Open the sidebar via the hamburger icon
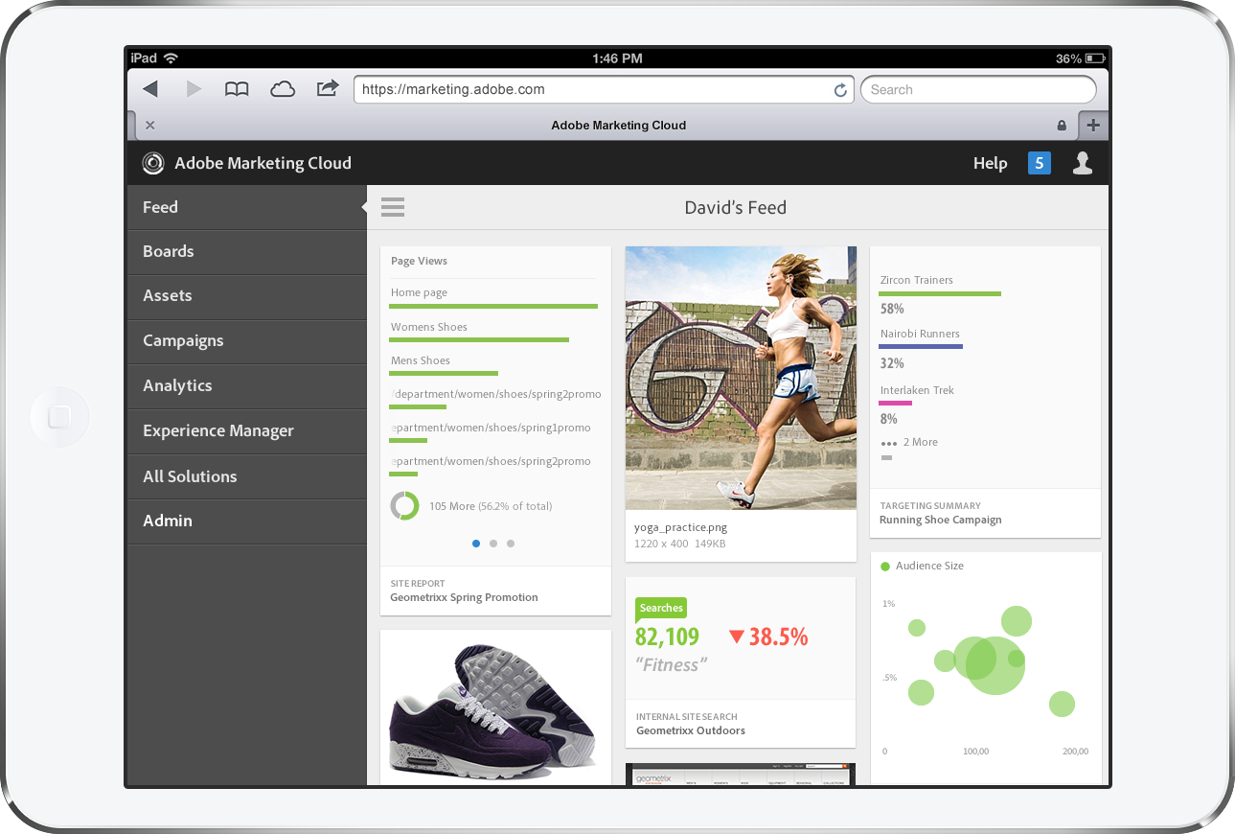Image resolution: width=1235 pixels, height=834 pixels. coord(392,206)
